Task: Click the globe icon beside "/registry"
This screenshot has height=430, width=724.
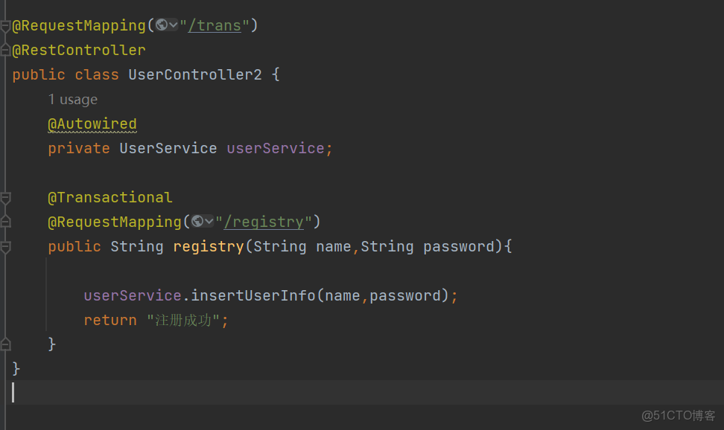Action: point(197,222)
